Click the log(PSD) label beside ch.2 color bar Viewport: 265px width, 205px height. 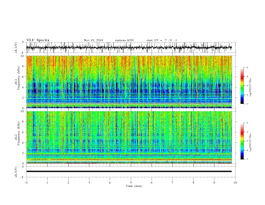coord(250,142)
